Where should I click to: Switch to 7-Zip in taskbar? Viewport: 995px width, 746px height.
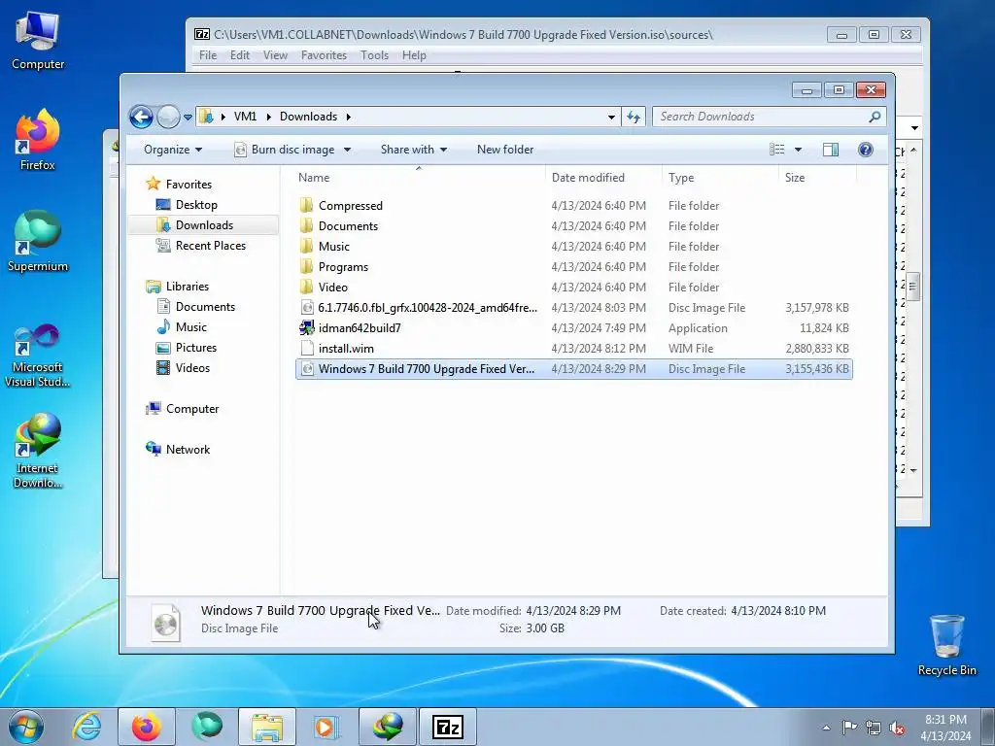point(447,727)
